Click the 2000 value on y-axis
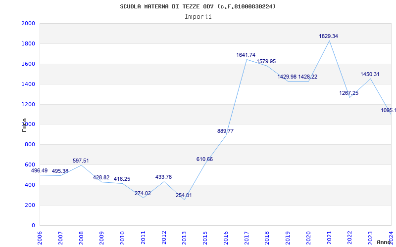396x247 pixels. (28, 24)
